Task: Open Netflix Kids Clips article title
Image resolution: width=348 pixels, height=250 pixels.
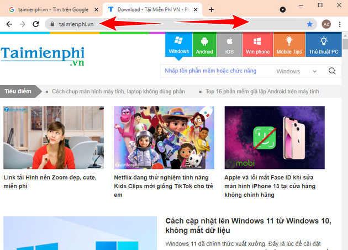Action: click(164, 186)
